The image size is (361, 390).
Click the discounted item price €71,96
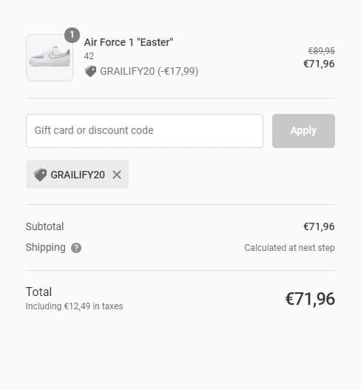pyautogui.click(x=319, y=64)
